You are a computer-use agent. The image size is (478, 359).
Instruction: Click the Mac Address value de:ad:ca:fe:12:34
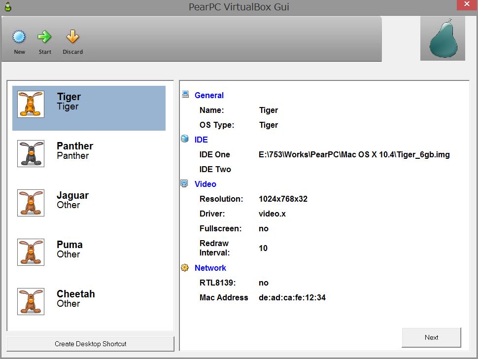pyautogui.click(x=292, y=297)
